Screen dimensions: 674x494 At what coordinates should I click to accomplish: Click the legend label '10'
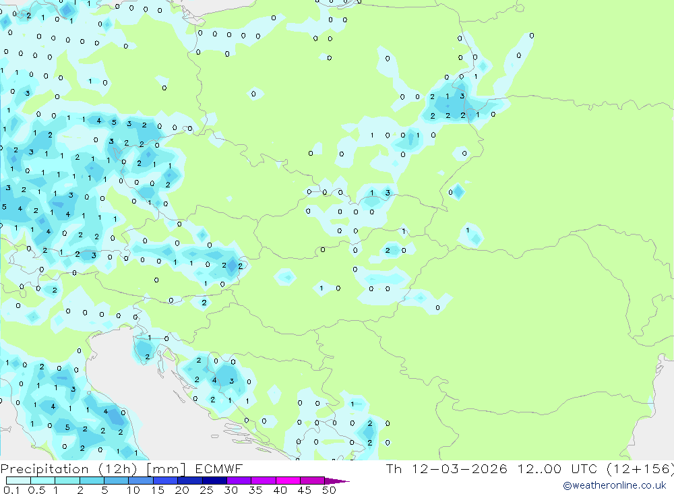[133, 490]
